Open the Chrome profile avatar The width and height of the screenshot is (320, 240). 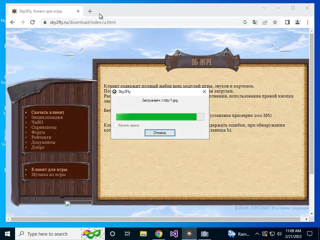[x=297, y=22]
